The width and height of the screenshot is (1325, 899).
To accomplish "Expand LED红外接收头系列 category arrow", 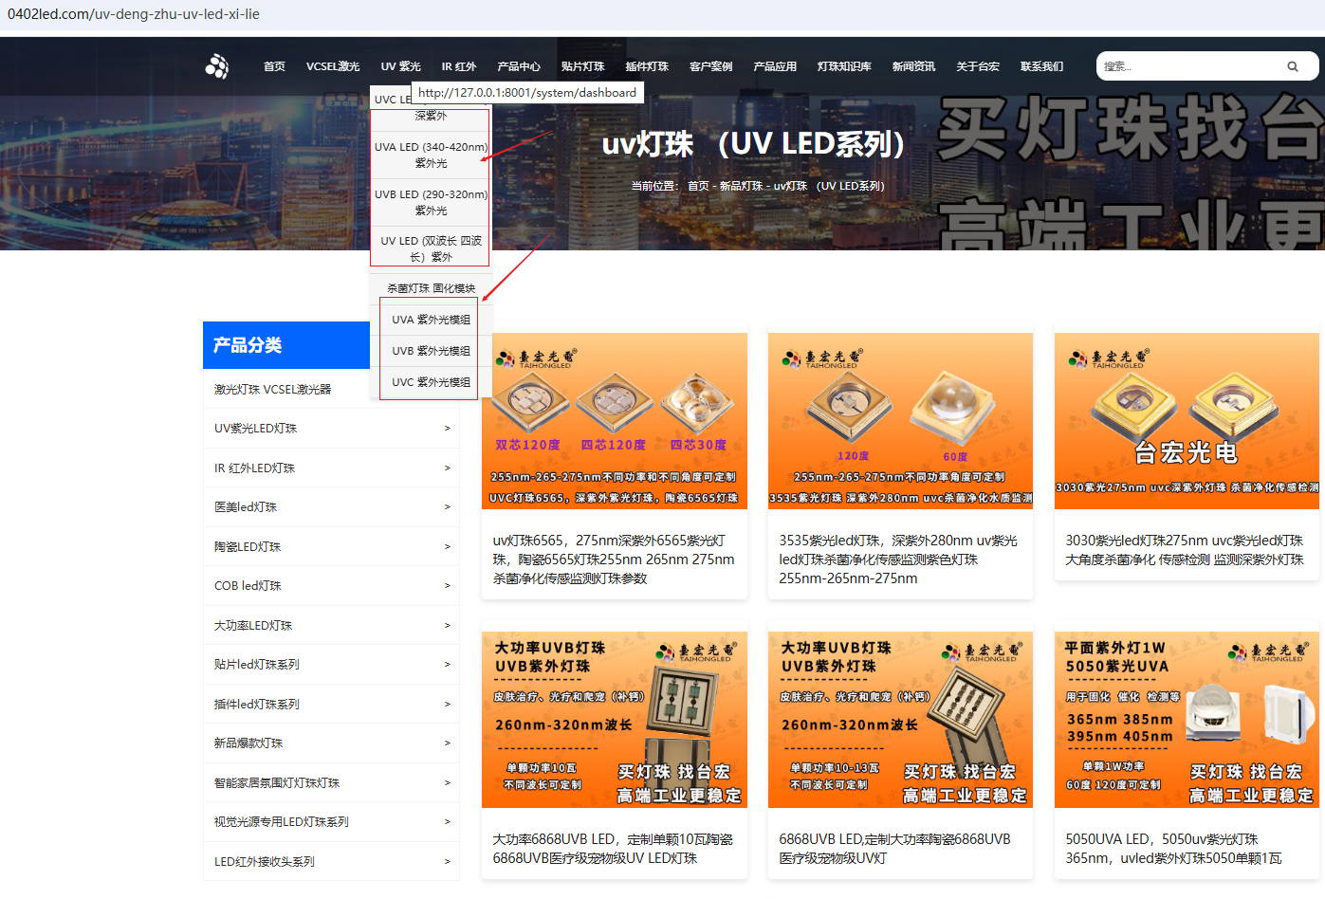I will [448, 861].
